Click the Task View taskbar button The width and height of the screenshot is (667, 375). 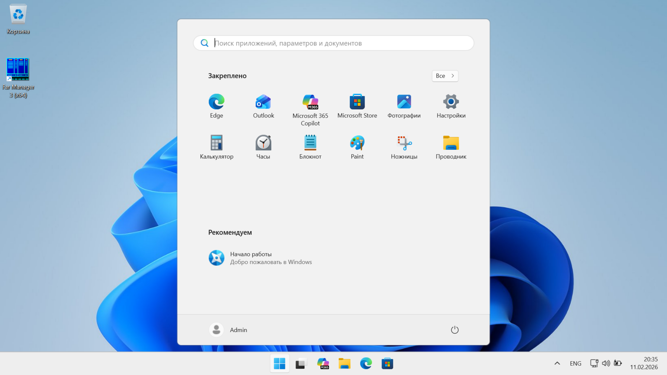tap(301, 364)
